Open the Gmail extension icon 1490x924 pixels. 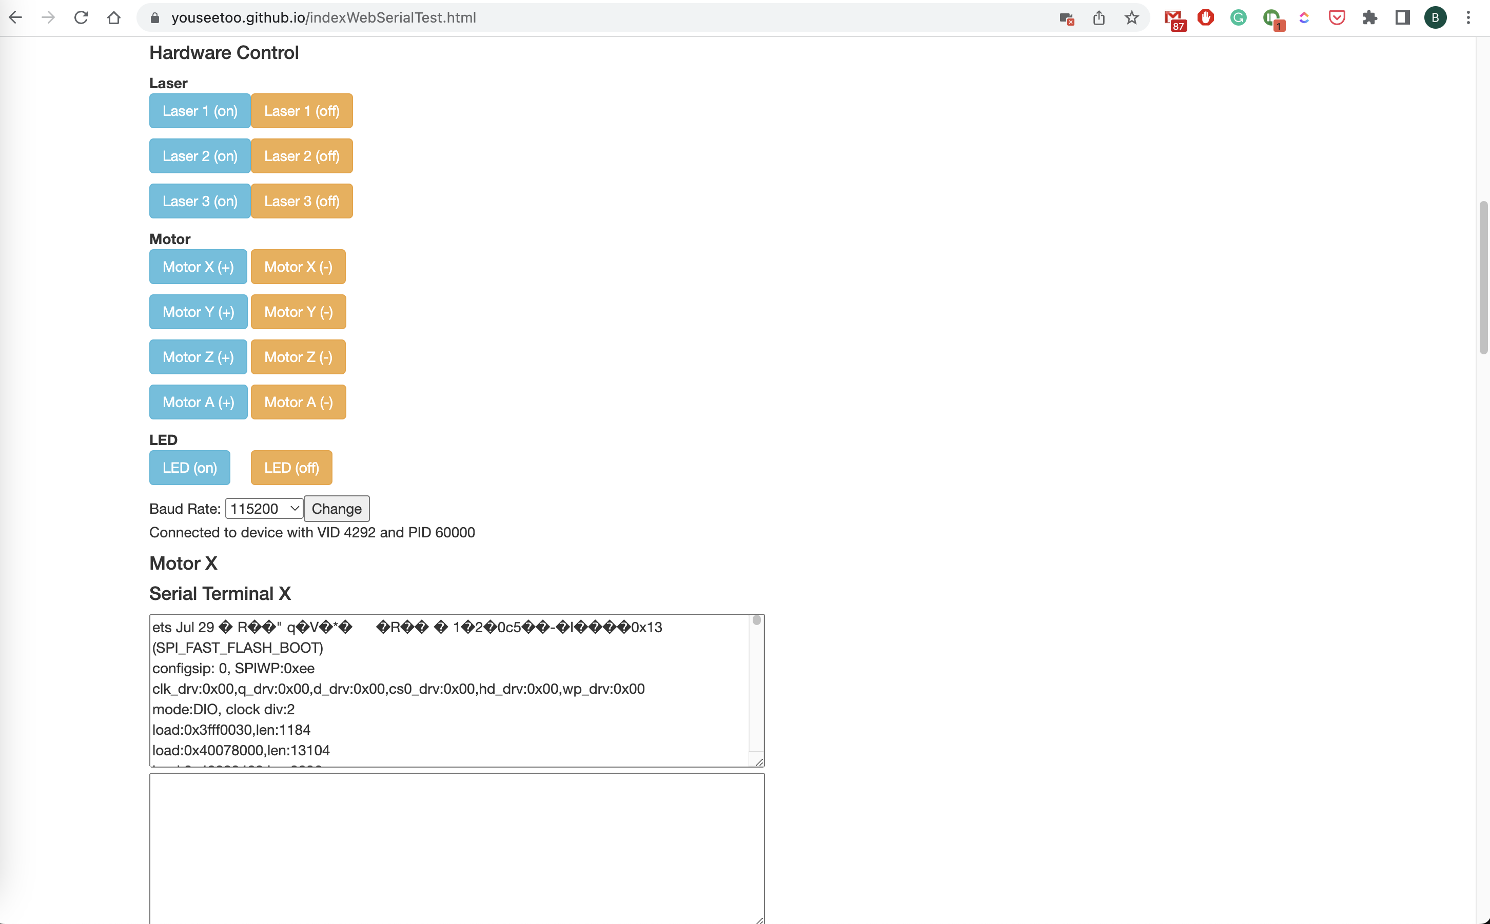[x=1173, y=18]
